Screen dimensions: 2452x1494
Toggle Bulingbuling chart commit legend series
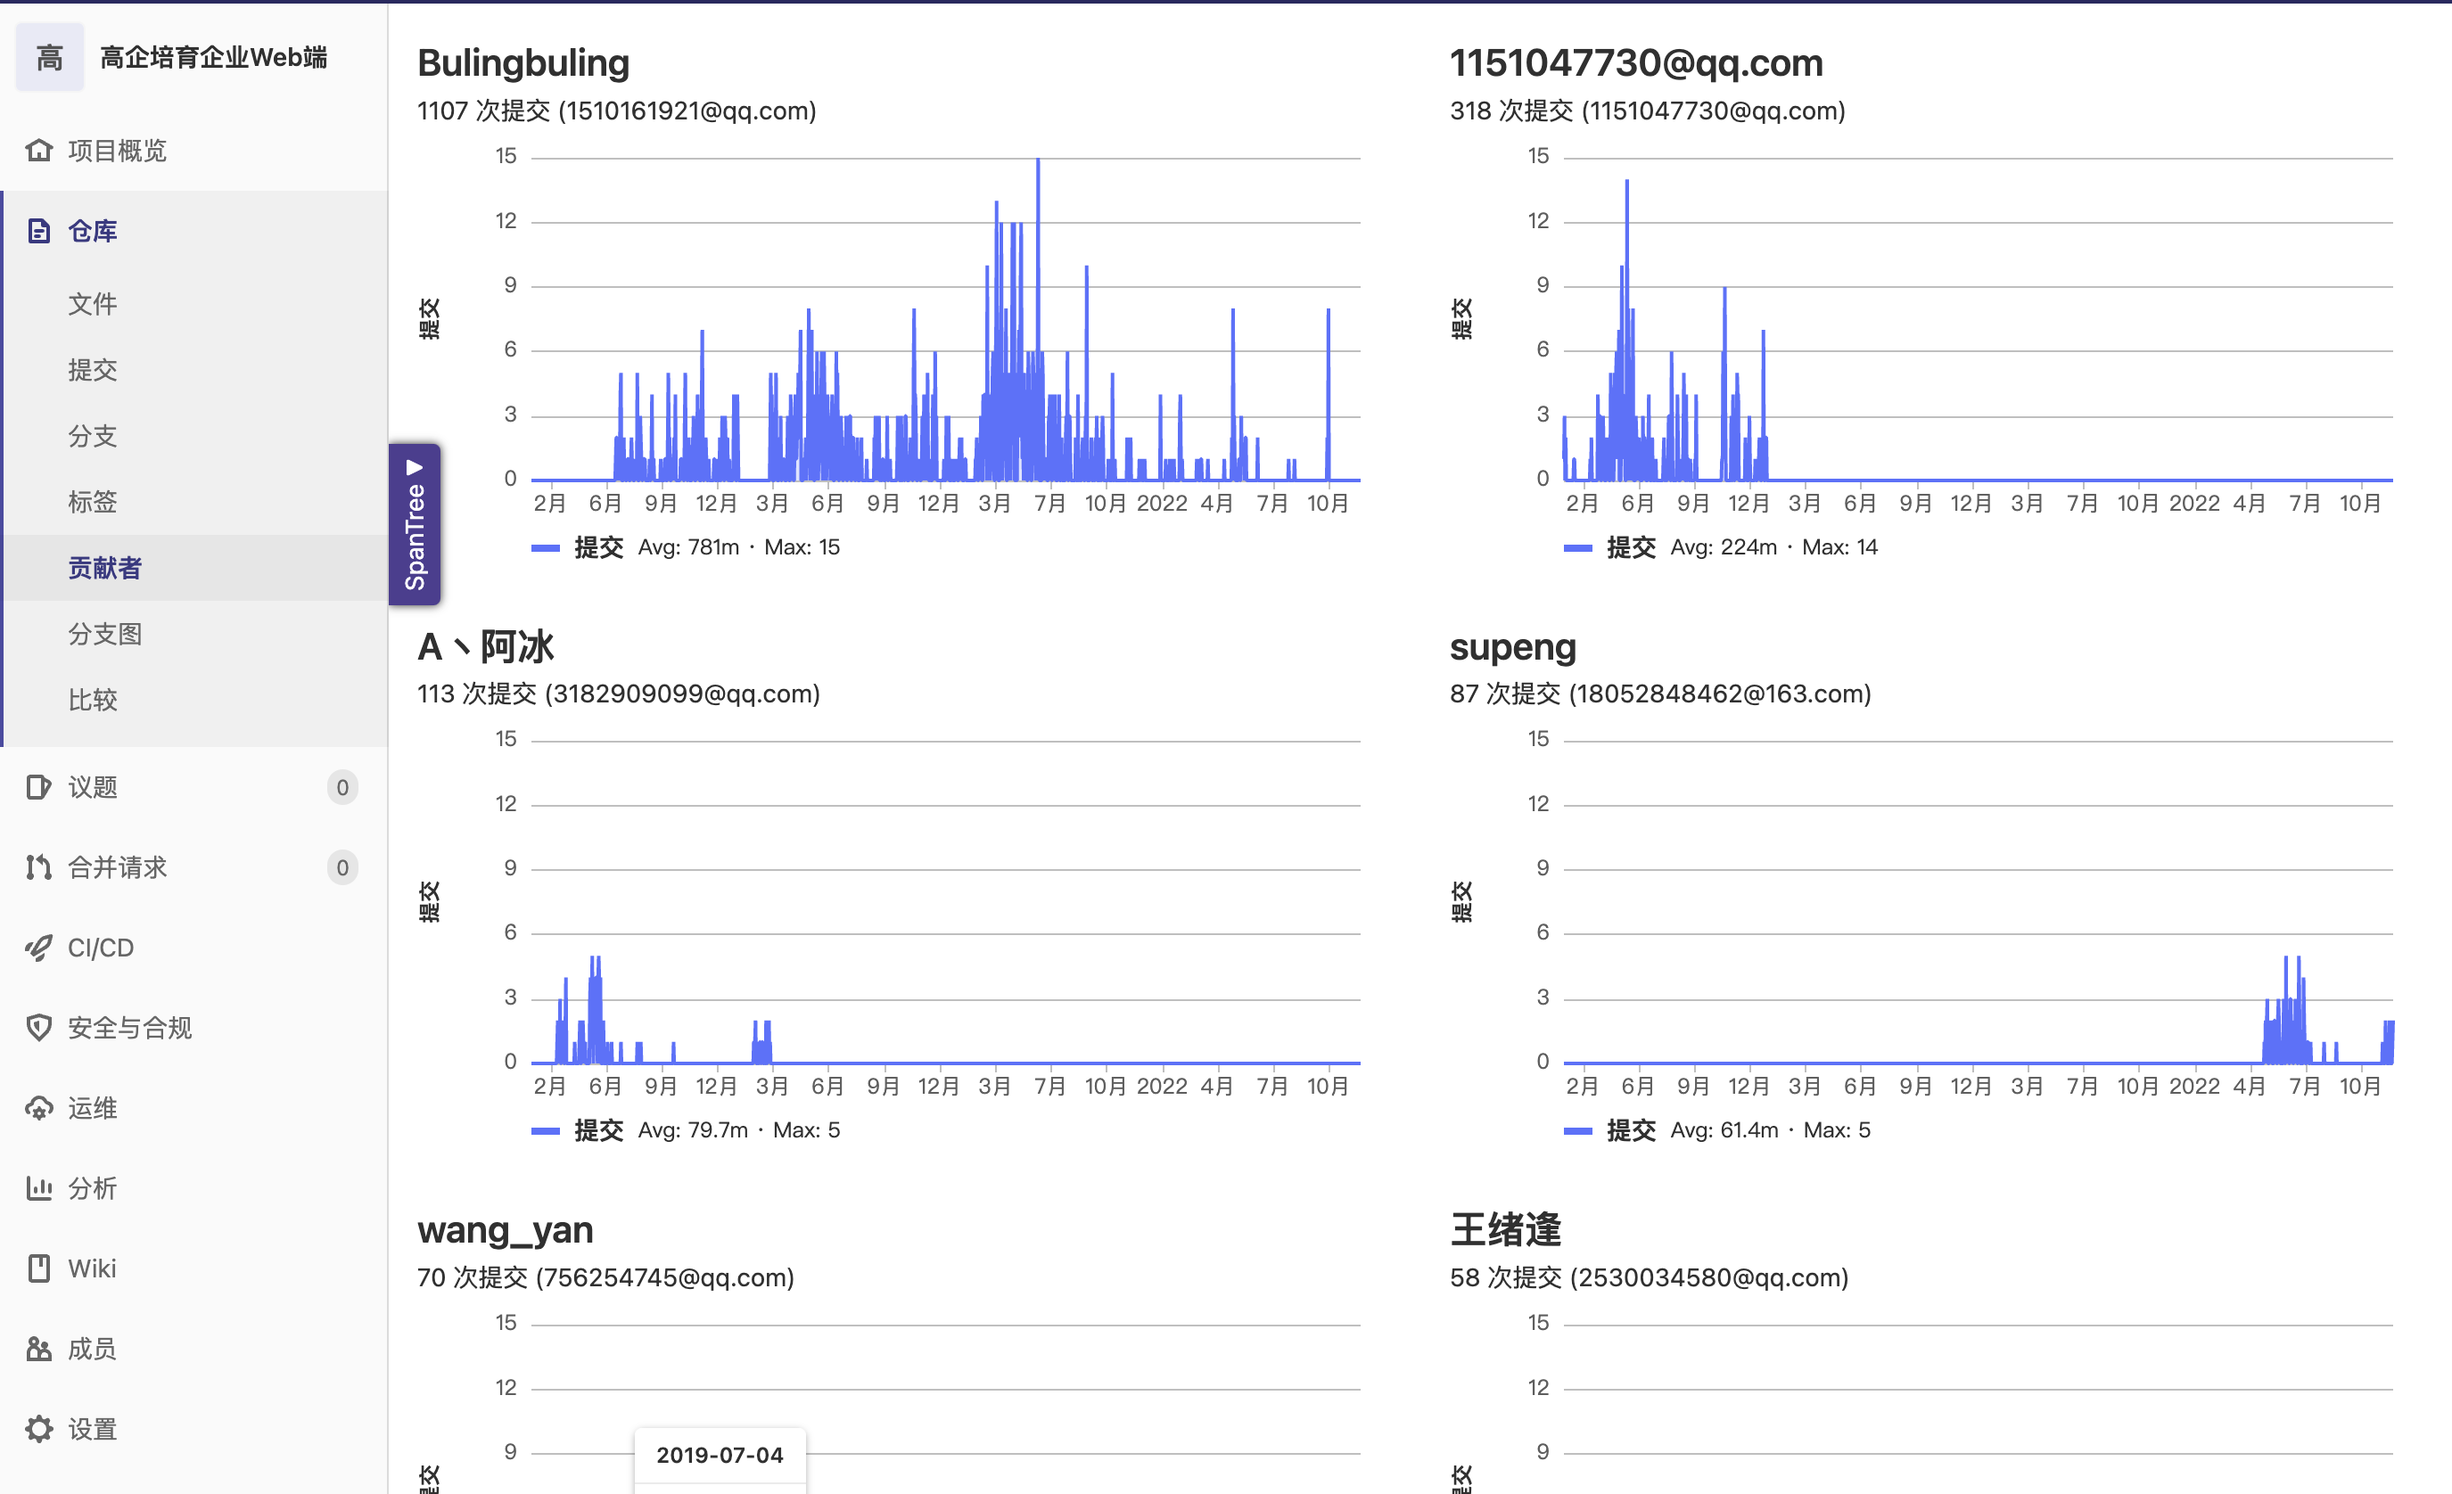coord(597,547)
